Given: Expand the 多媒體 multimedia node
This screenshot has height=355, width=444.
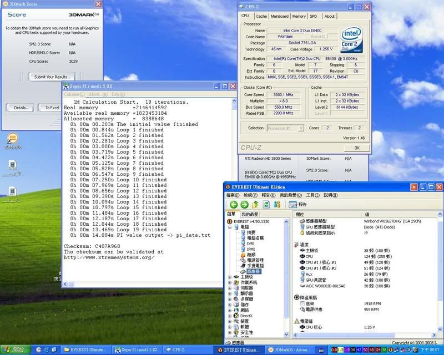Looking at the screenshot, I should 230,299.
